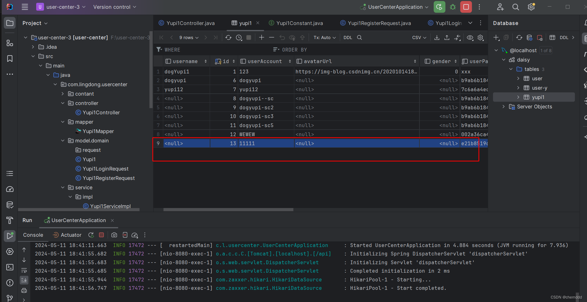Open the main menu hamburger icon

[x=25, y=7]
